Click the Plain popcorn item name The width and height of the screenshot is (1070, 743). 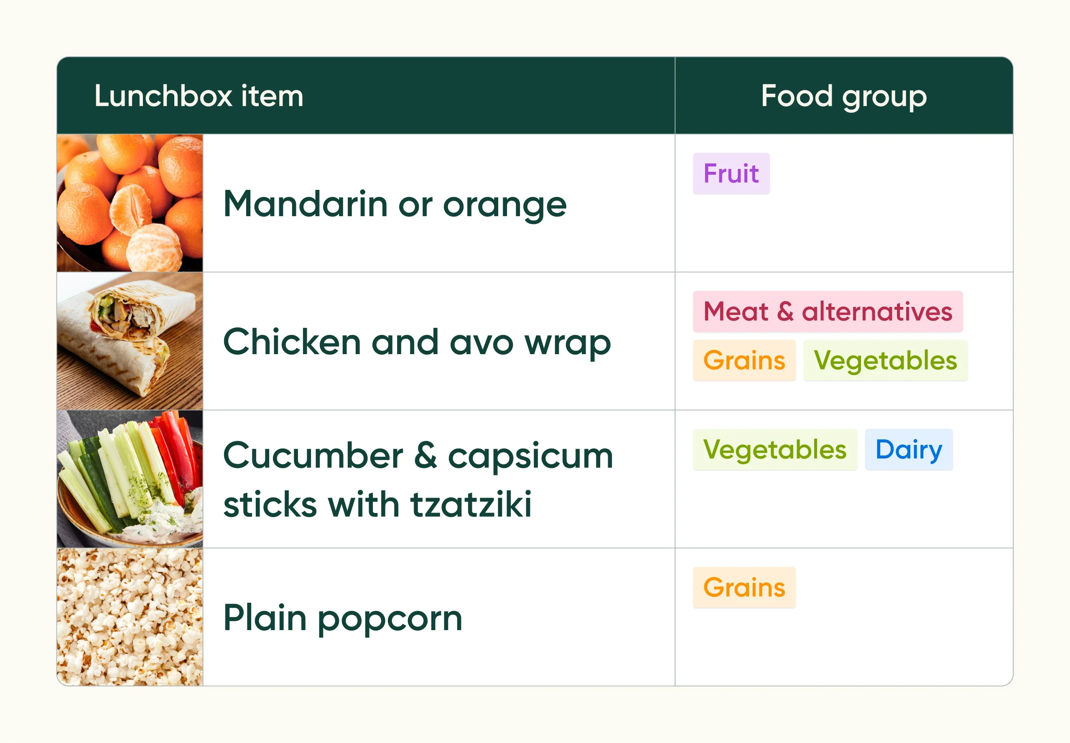point(343,618)
